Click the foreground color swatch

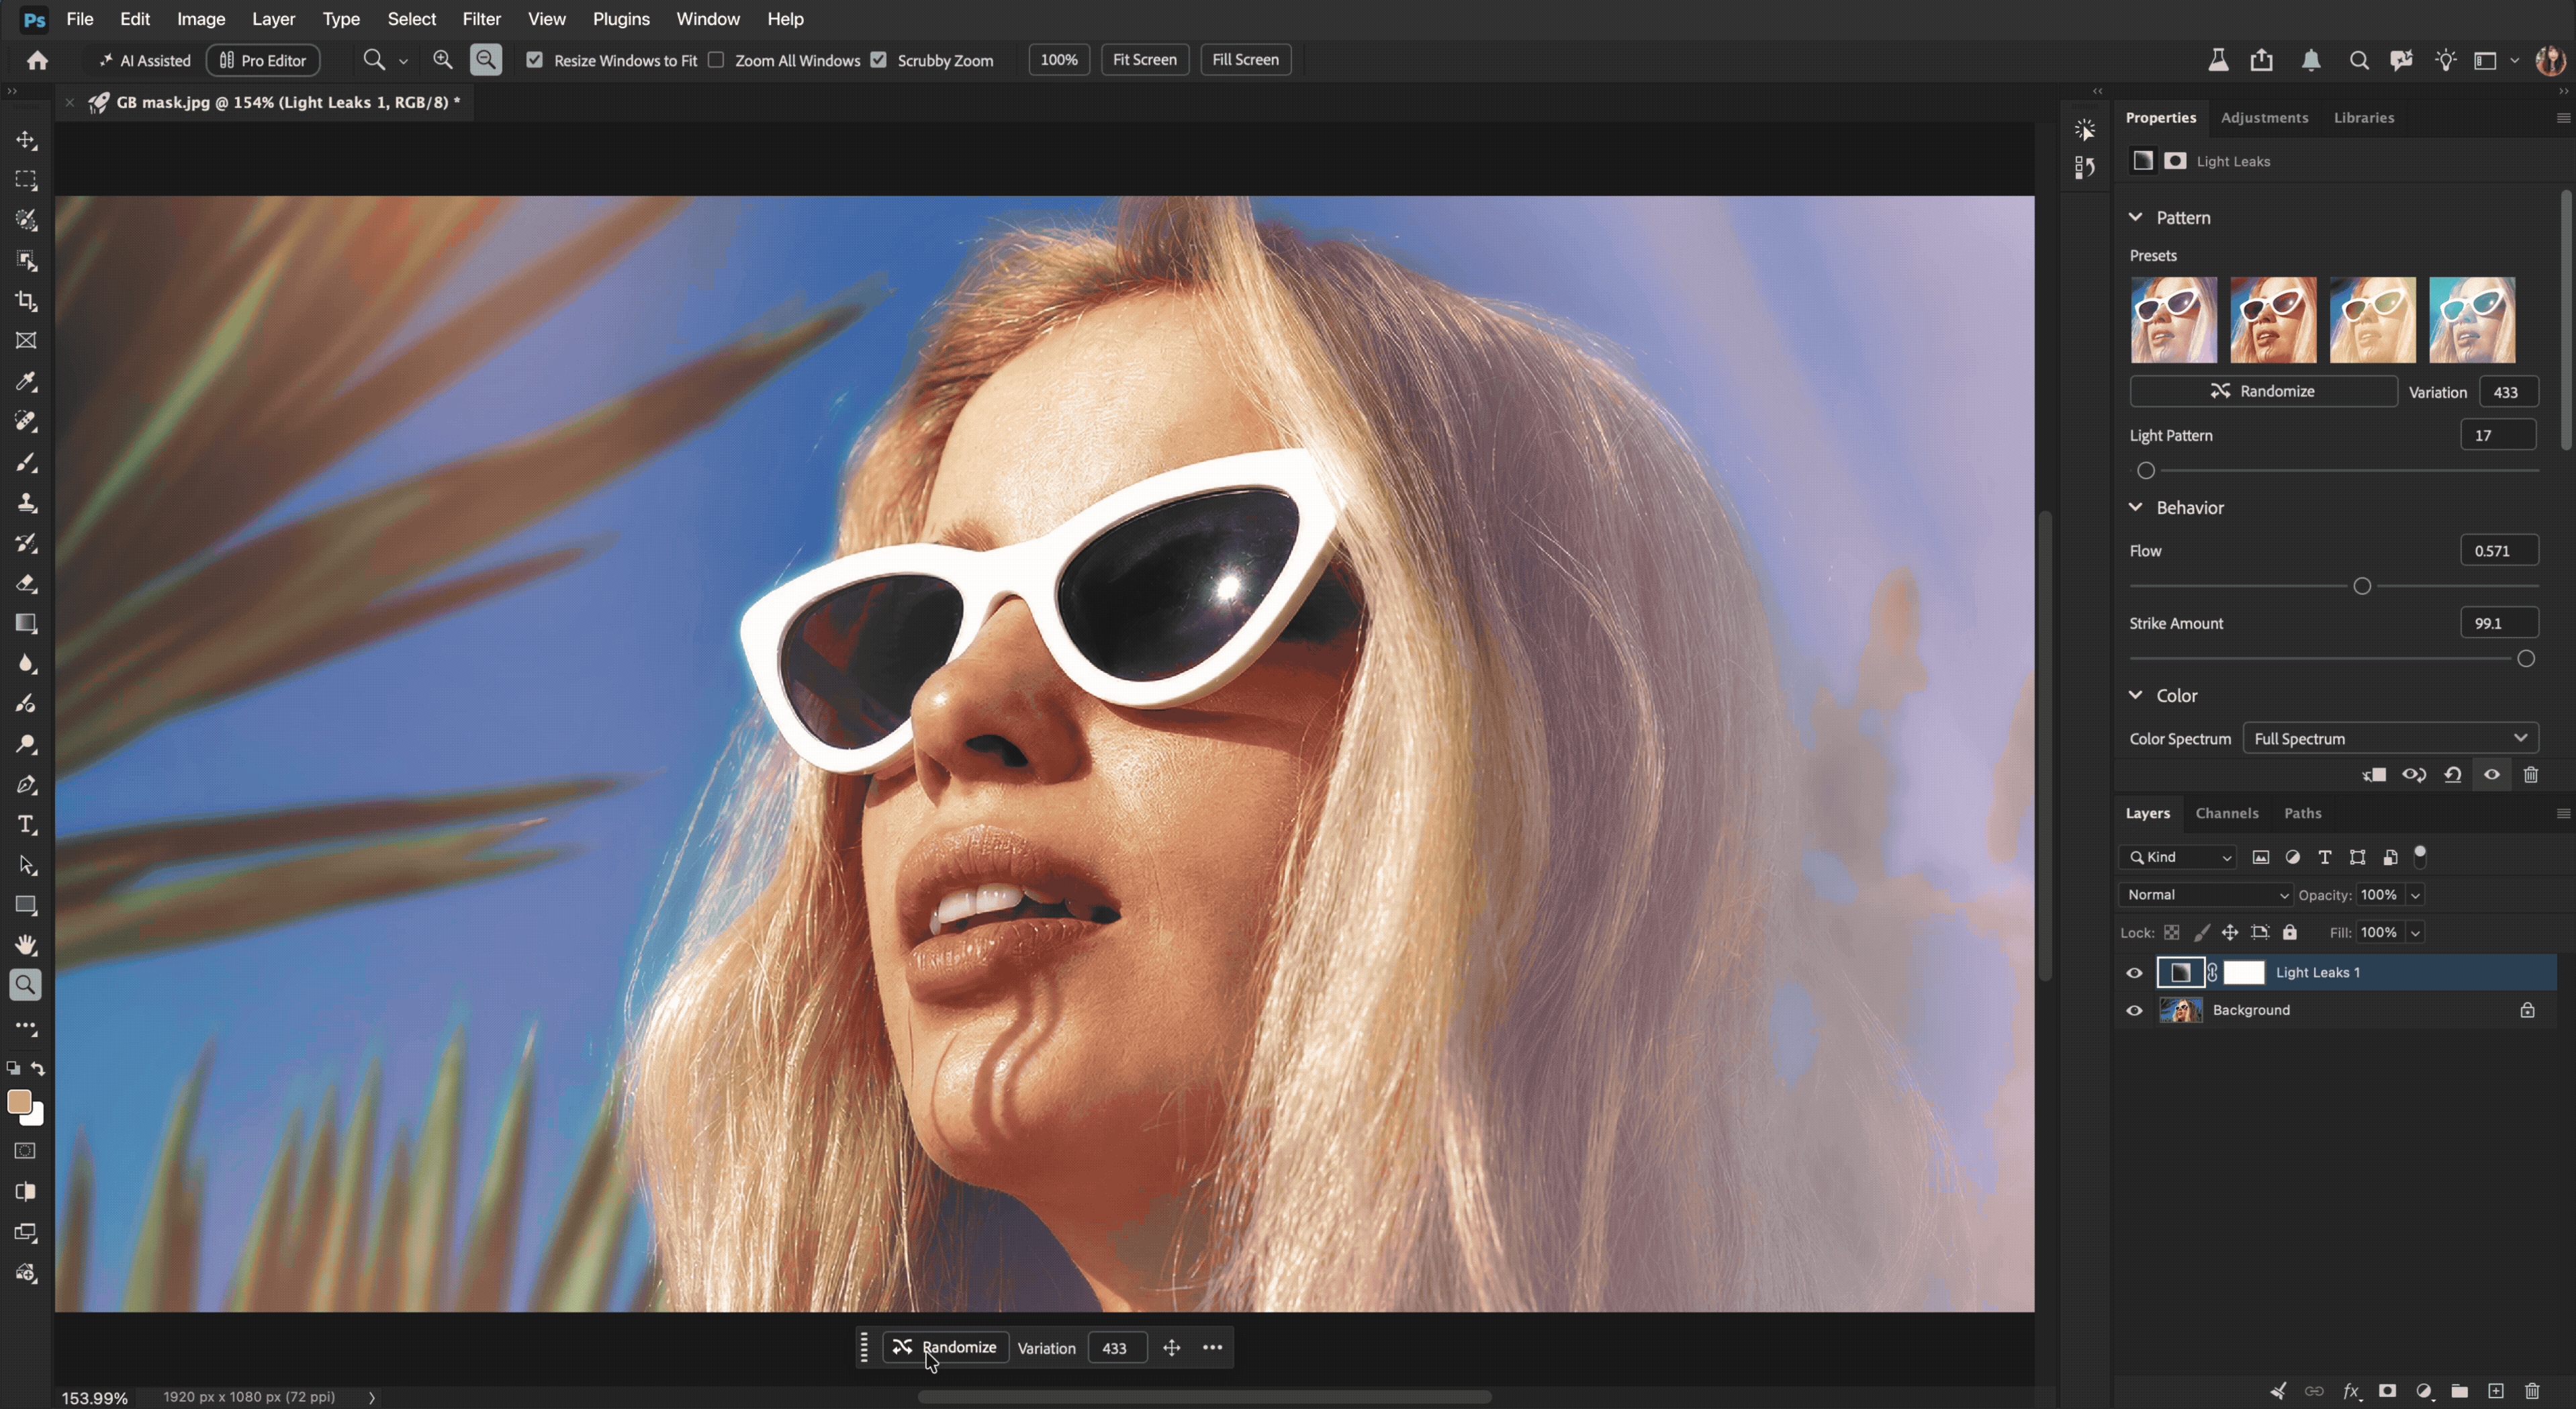coord(19,1102)
